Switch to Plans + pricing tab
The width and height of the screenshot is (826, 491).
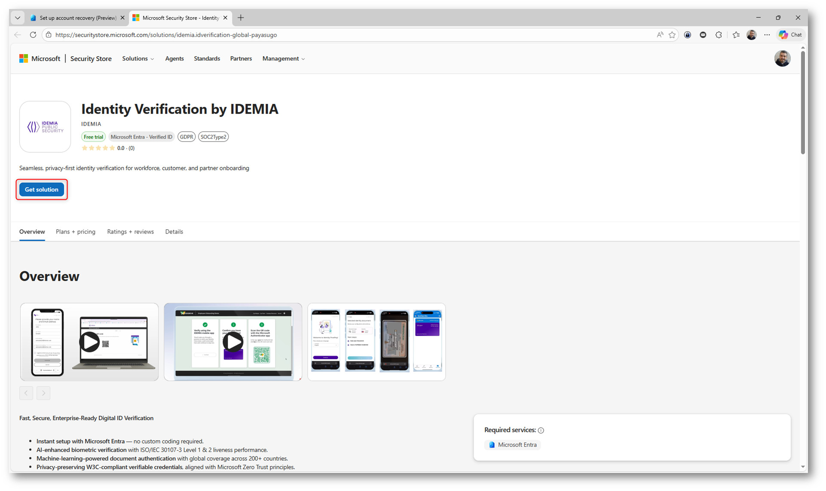(76, 232)
